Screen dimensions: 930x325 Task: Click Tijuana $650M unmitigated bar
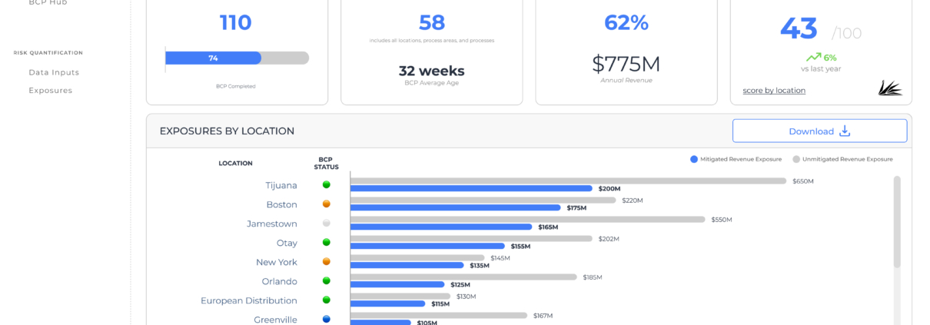[569, 181]
